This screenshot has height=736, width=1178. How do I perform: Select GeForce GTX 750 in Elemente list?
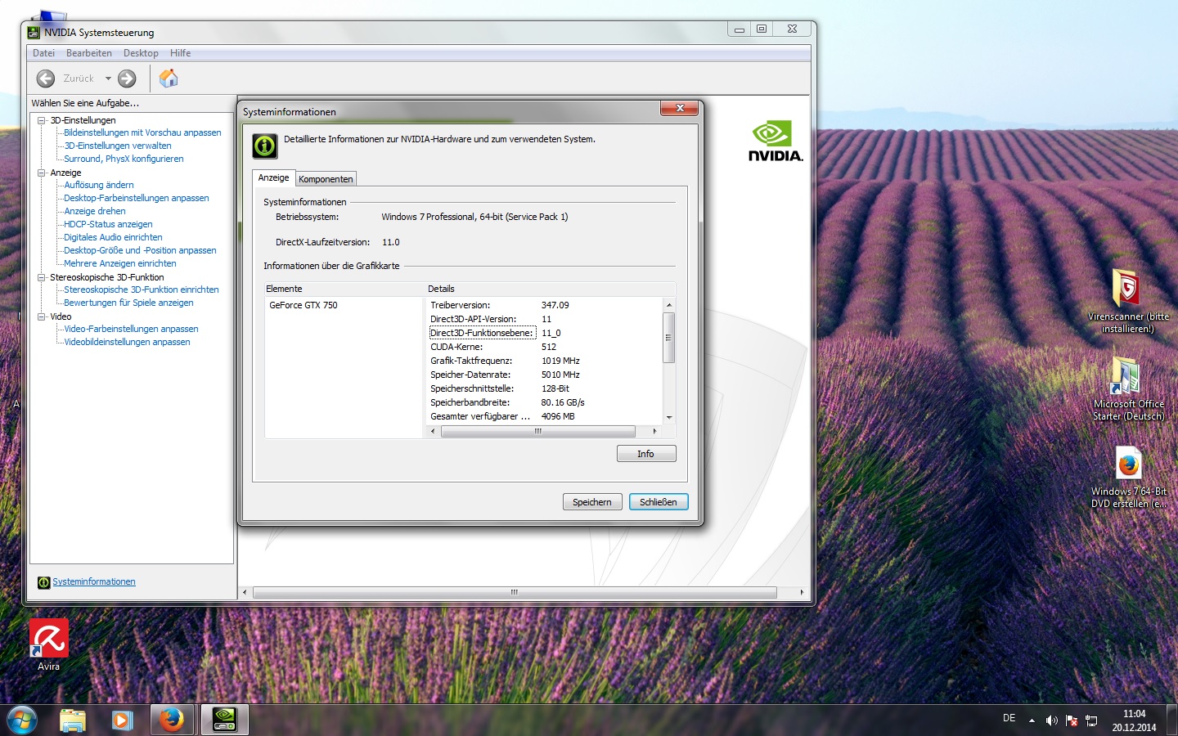303,305
